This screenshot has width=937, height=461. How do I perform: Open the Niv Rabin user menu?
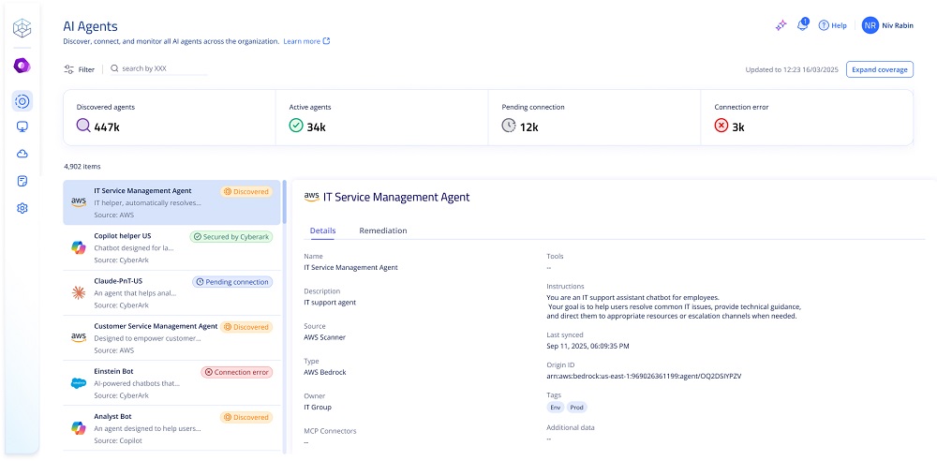pyautogui.click(x=886, y=25)
